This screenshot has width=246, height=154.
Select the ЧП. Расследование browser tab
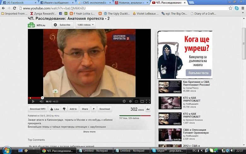[x=169, y=3]
